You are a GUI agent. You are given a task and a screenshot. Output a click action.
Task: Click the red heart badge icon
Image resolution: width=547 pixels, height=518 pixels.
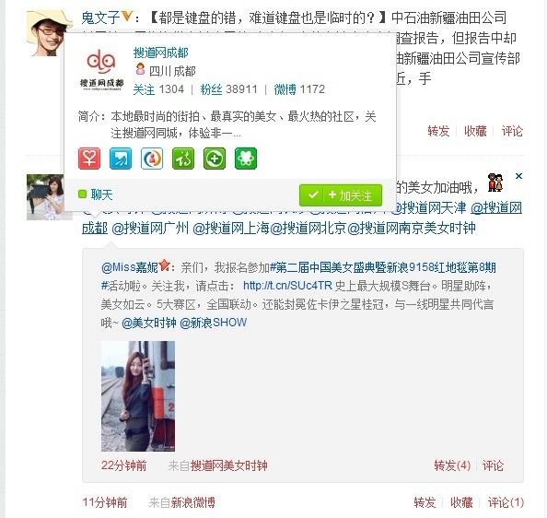tap(89, 159)
